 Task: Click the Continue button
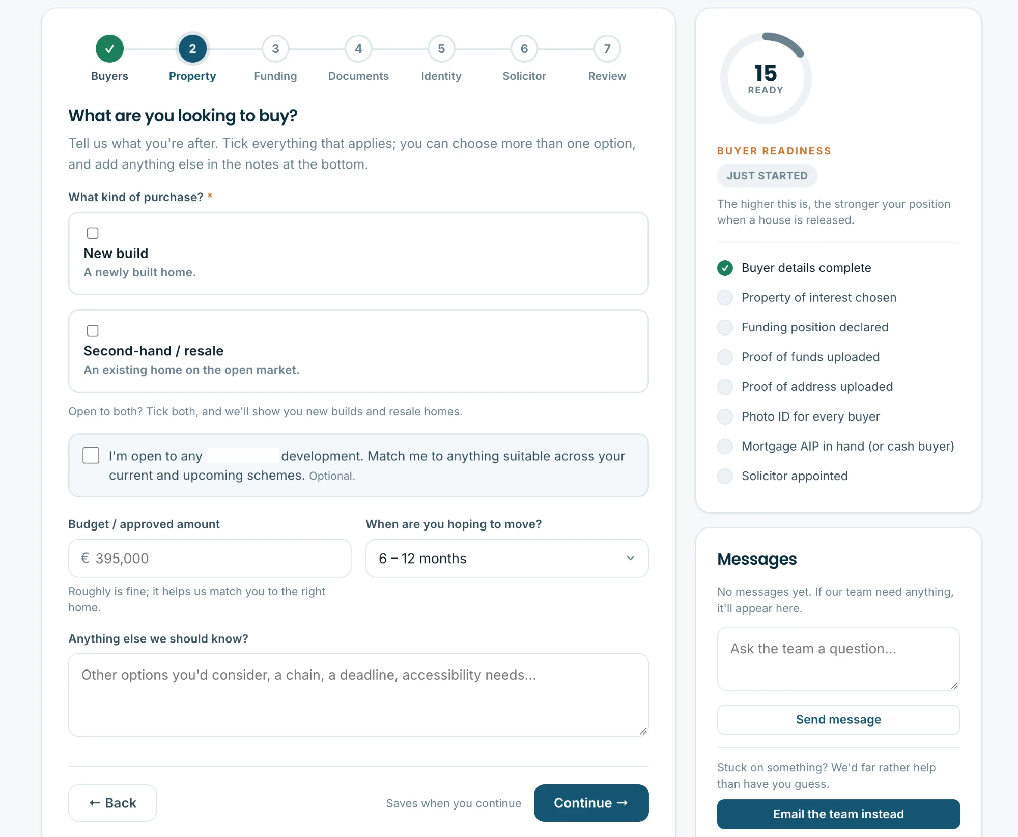591,803
